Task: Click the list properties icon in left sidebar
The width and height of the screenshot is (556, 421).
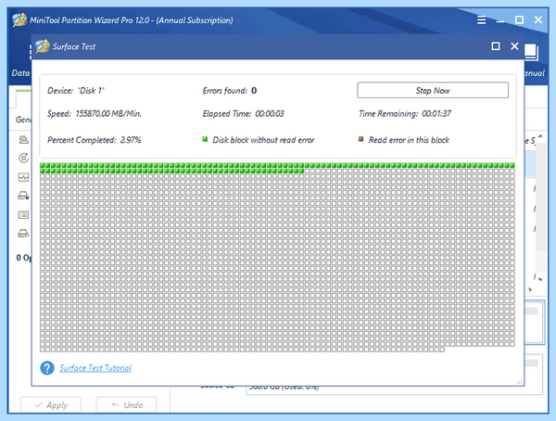Action: pyautogui.click(x=24, y=215)
